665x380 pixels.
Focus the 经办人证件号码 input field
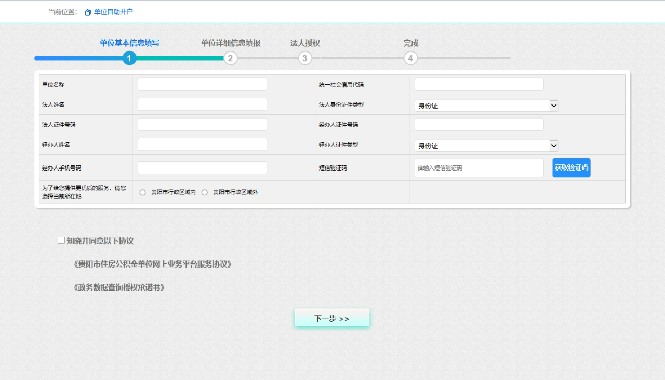[479, 124]
